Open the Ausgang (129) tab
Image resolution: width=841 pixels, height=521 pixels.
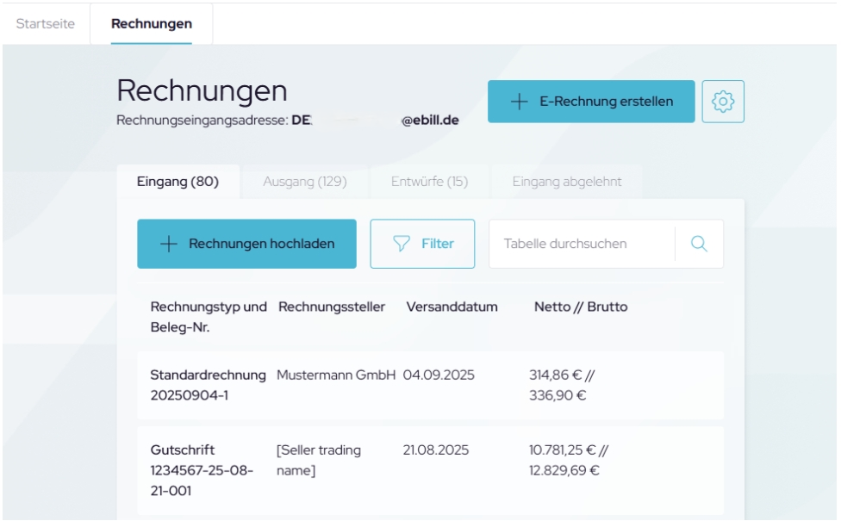pyautogui.click(x=304, y=182)
